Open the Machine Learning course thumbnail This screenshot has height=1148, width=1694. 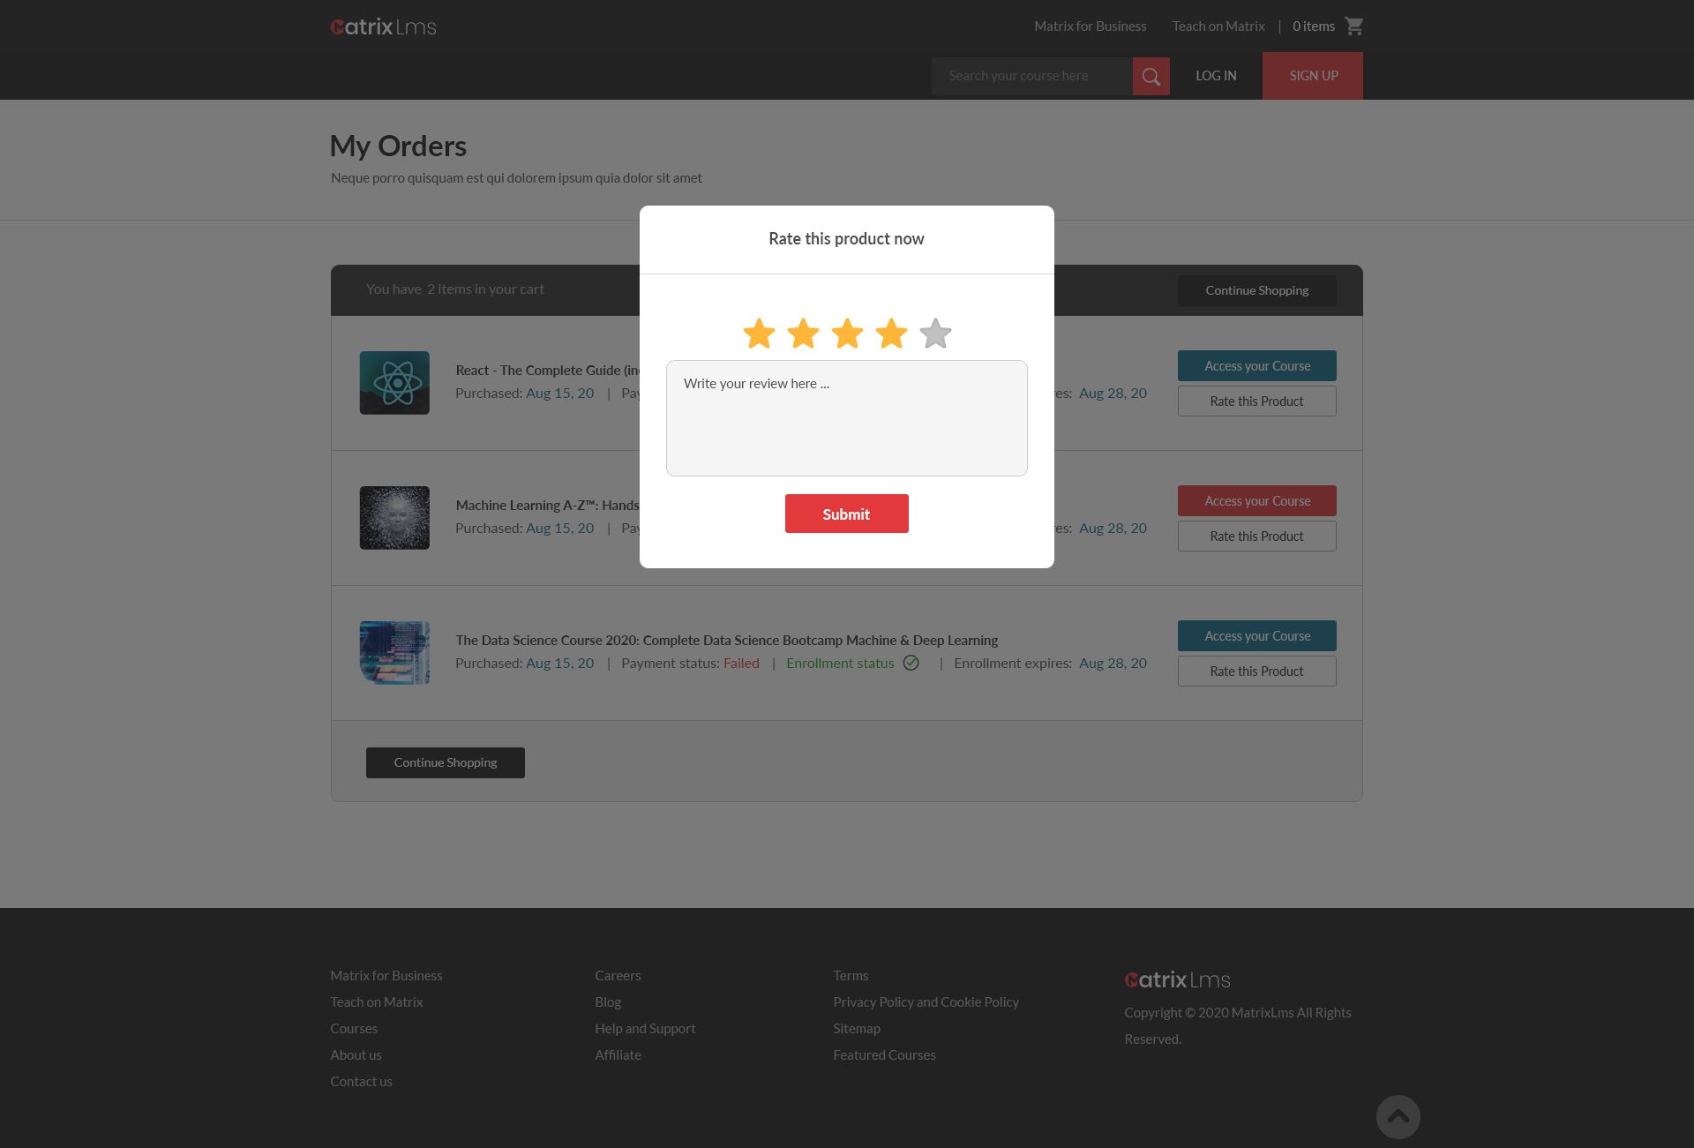[x=394, y=518]
